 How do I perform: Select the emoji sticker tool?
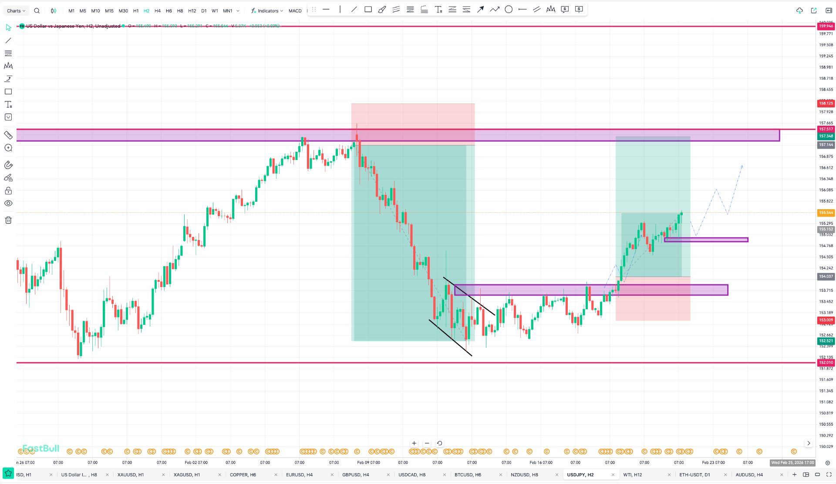[8, 117]
